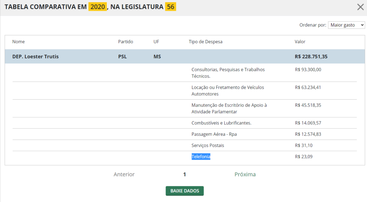Click the Valor column header
This screenshot has width=367, height=202.
(300, 42)
